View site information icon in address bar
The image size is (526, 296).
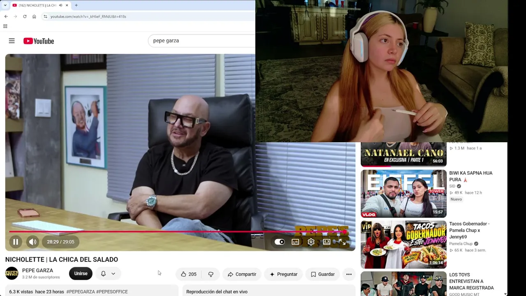coord(45,16)
